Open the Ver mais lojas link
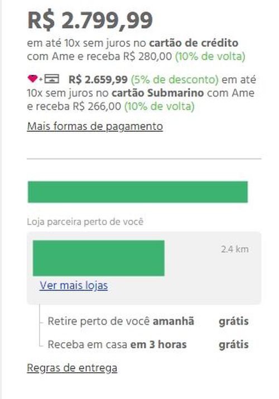The height and width of the screenshot is (399, 279). [74, 286]
